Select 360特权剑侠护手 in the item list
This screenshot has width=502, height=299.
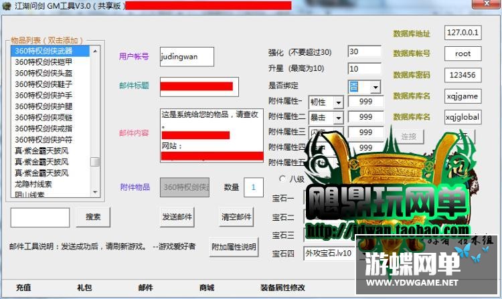[50, 95]
